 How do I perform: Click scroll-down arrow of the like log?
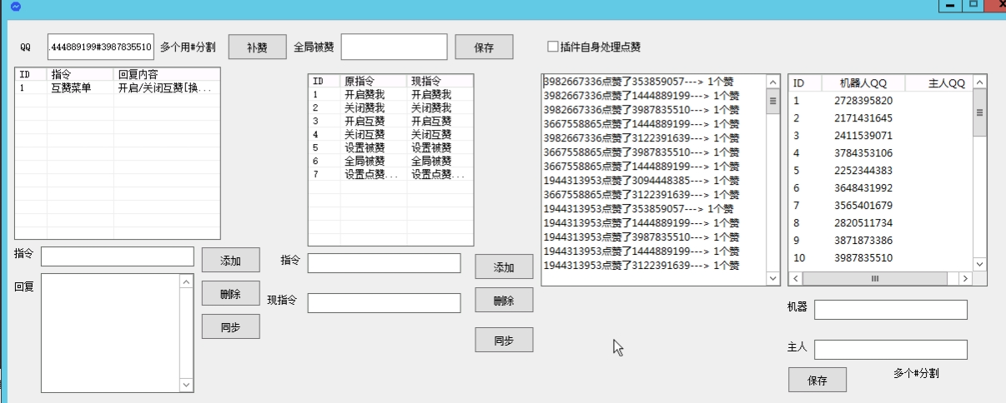[772, 278]
